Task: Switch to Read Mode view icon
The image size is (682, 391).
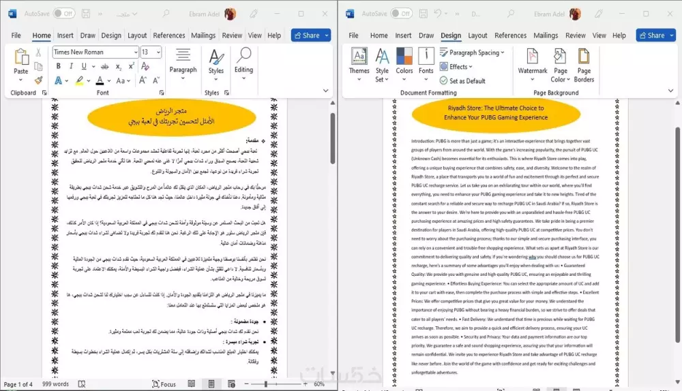Action: (x=192, y=384)
